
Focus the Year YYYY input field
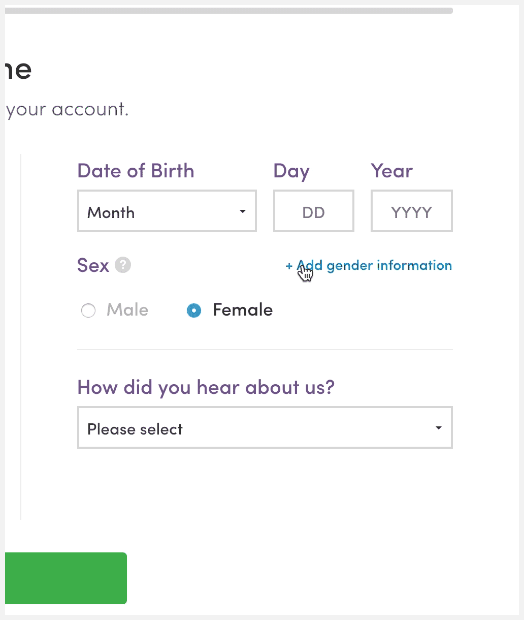pos(411,211)
